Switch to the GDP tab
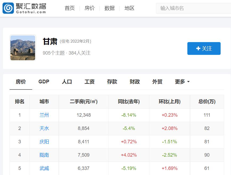 pos(43,82)
